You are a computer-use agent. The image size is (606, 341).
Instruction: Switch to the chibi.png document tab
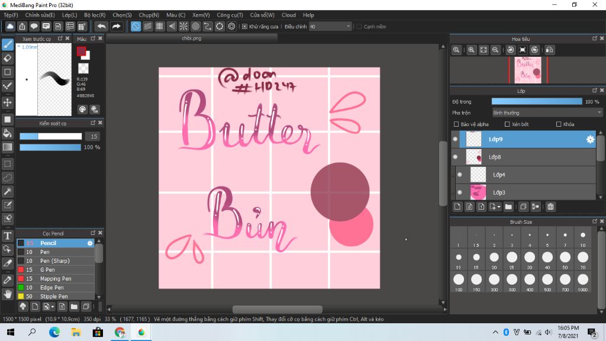(x=192, y=38)
